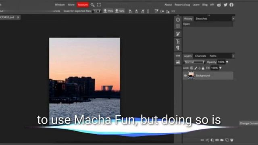Switch to the Channels tab
The height and width of the screenshot is (145, 258).
(x=201, y=56)
